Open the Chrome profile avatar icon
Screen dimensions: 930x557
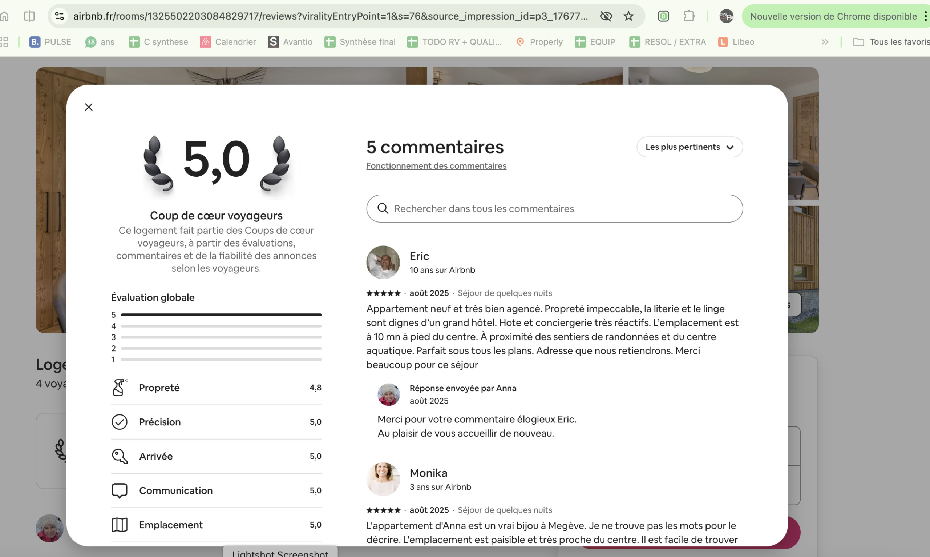click(x=725, y=16)
